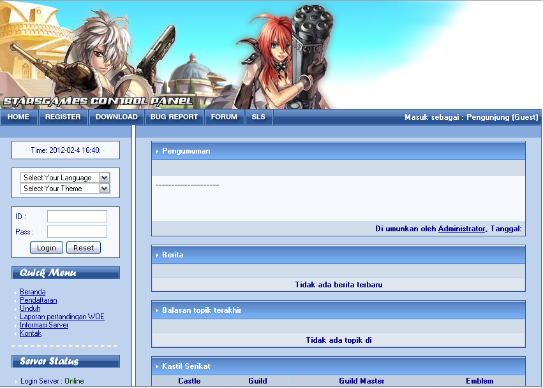Screen dimensions: 543x388
Task: Open the HOME navigation tab
Action: pyautogui.click(x=19, y=117)
